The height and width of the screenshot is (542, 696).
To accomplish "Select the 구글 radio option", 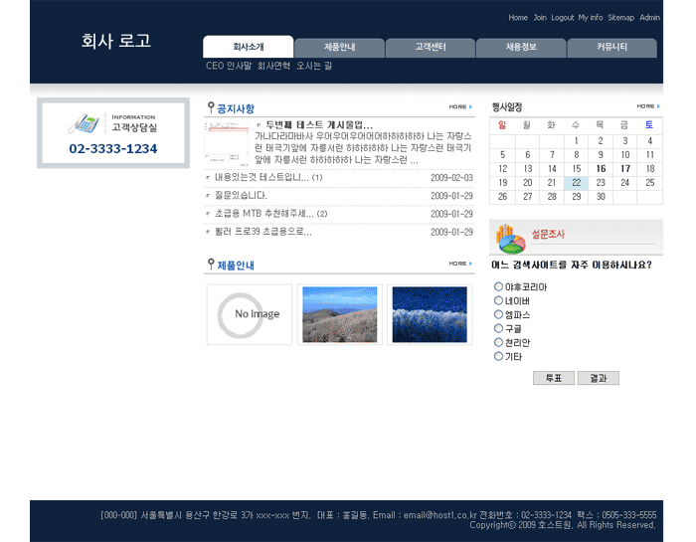I will tap(498, 328).
